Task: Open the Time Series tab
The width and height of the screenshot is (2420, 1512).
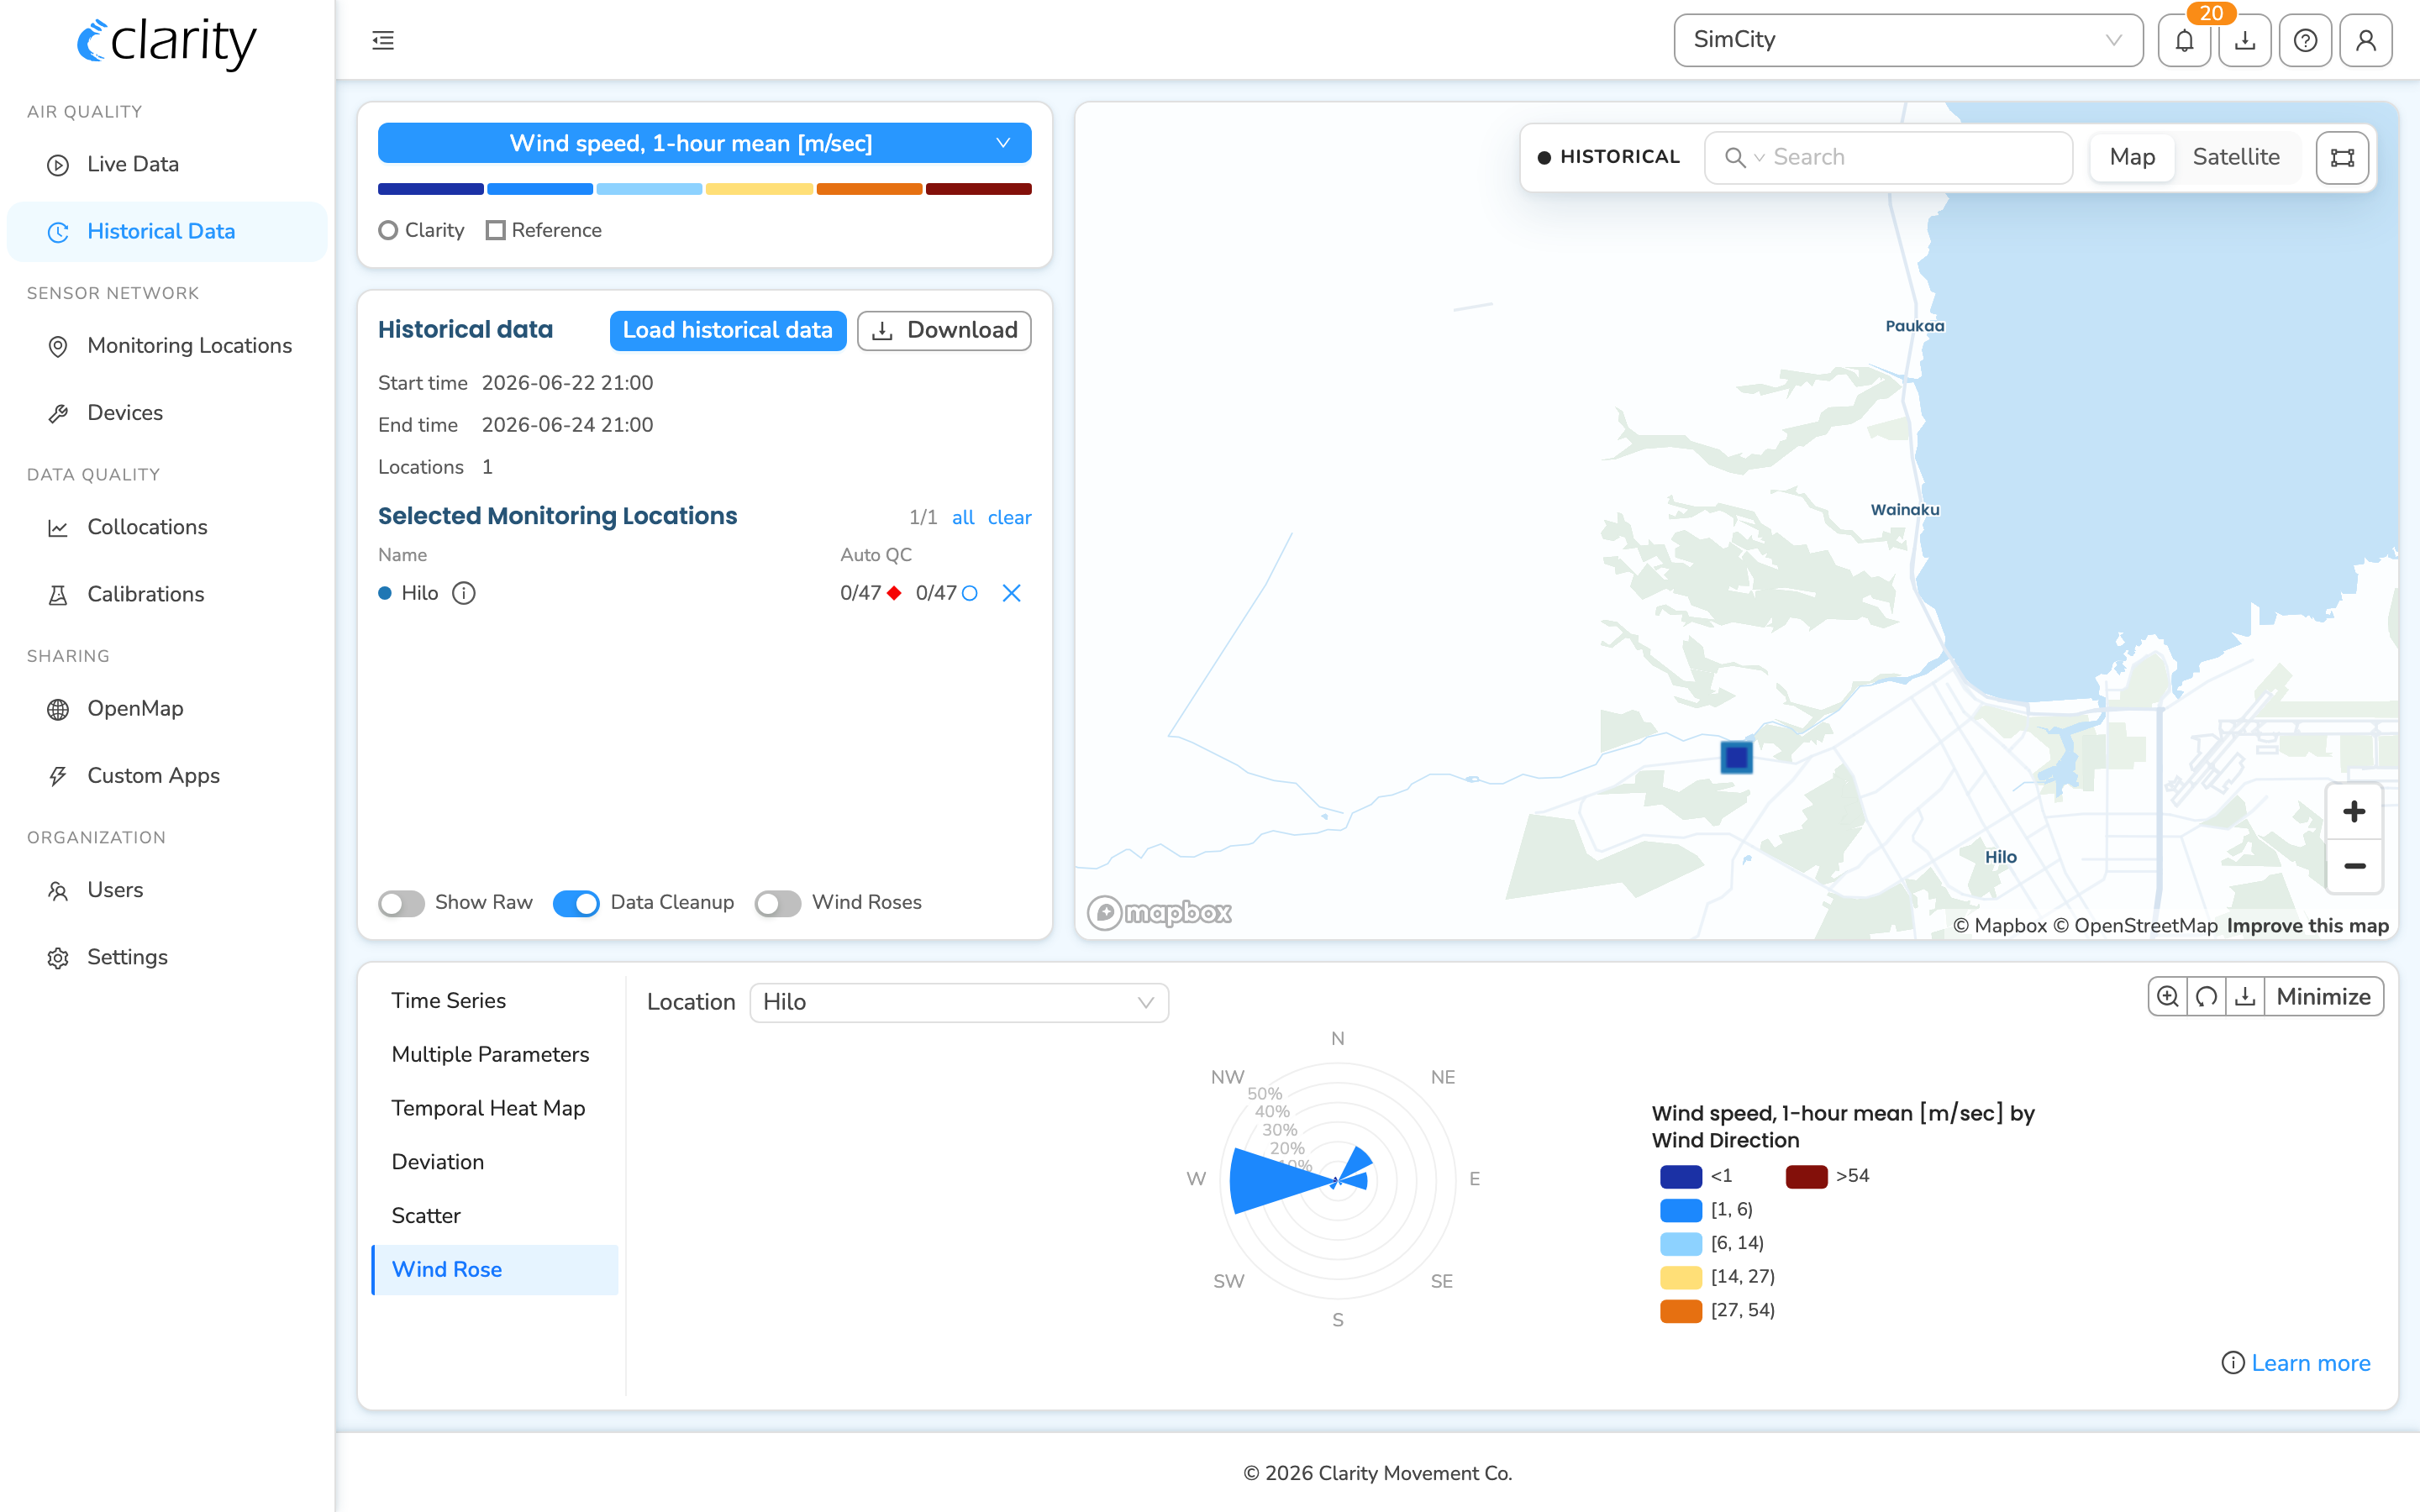Action: coord(449,1000)
